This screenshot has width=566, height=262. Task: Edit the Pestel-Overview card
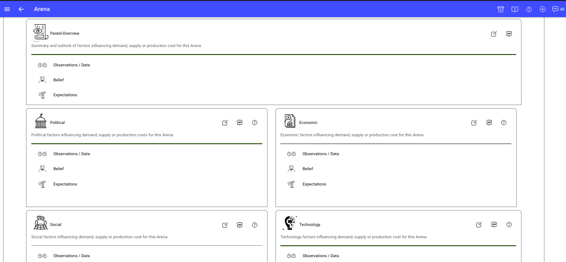494,34
